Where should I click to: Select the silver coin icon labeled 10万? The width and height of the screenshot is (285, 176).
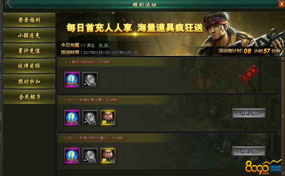90,118
